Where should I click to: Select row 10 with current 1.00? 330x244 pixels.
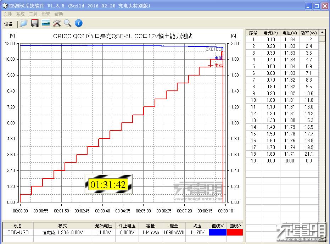point(282,100)
